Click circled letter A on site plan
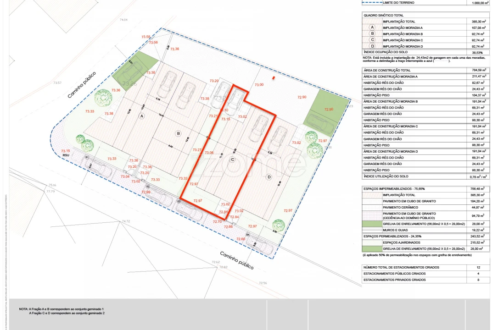Screen dimensions: 498x330 142,116
